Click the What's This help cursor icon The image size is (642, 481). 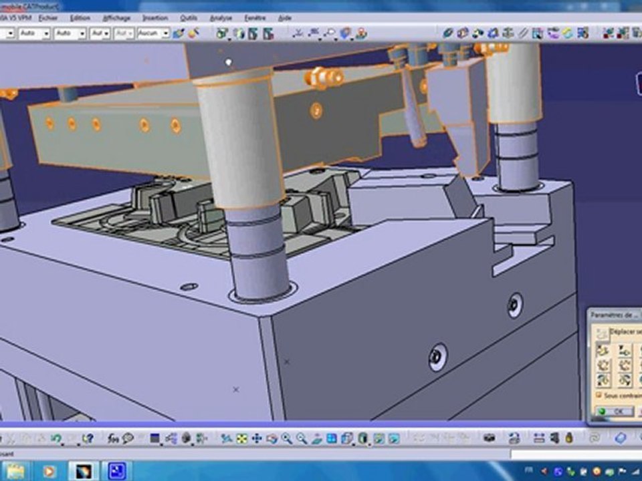[88, 438]
